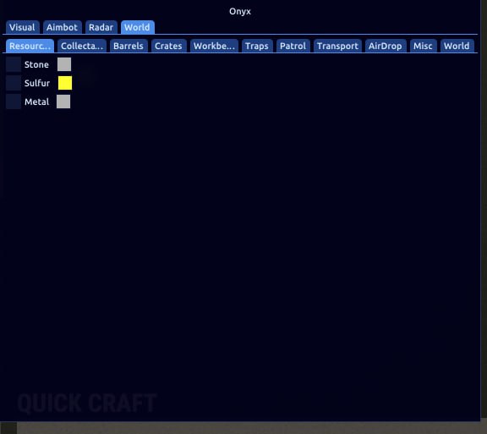Open the Transport sub-tab

click(x=337, y=46)
